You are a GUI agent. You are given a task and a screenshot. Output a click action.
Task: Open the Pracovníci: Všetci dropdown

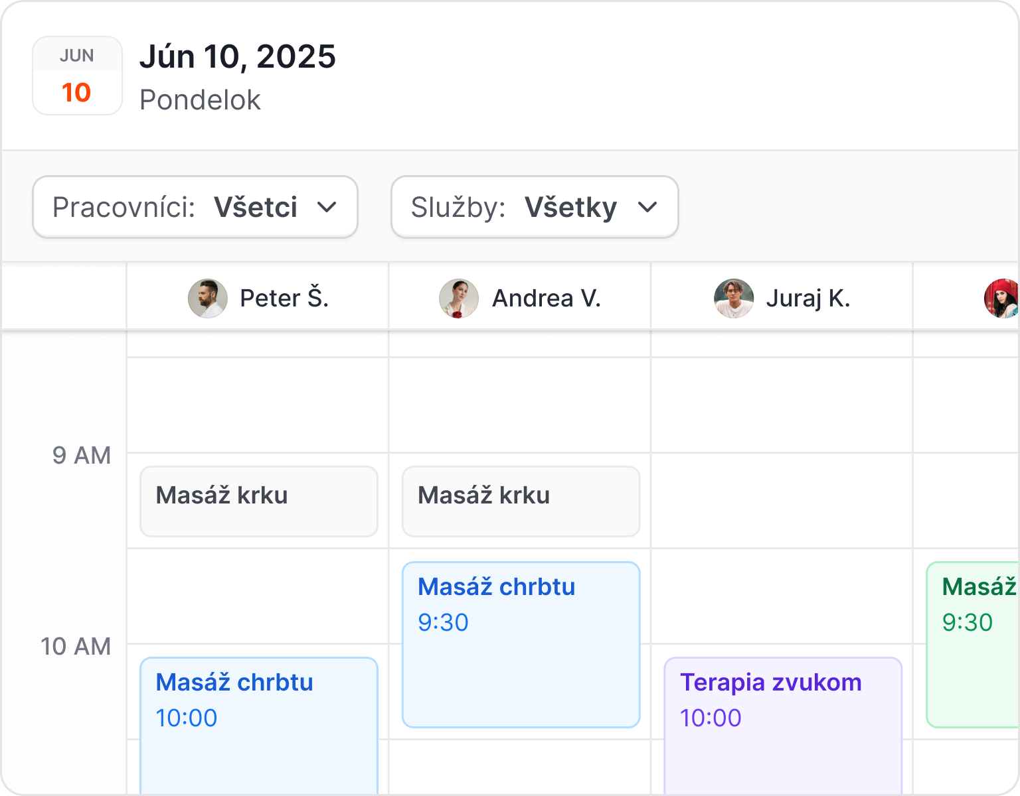[x=195, y=207]
